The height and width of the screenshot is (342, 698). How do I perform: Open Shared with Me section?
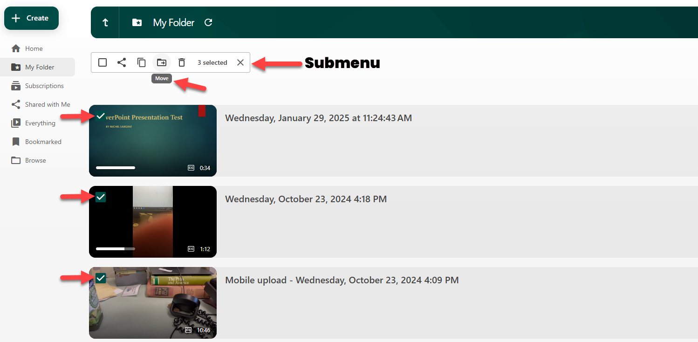click(x=47, y=104)
